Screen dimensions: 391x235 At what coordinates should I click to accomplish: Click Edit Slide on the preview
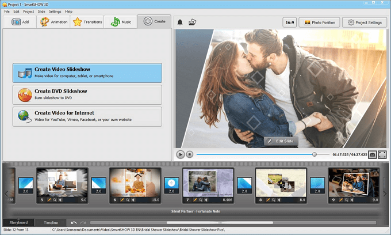tap(281, 141)
